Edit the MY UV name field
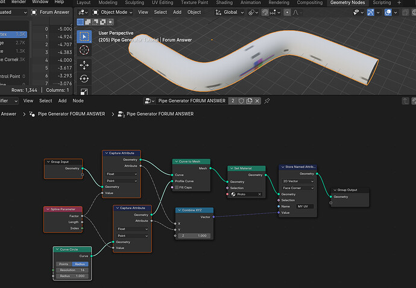 [305, 207]
